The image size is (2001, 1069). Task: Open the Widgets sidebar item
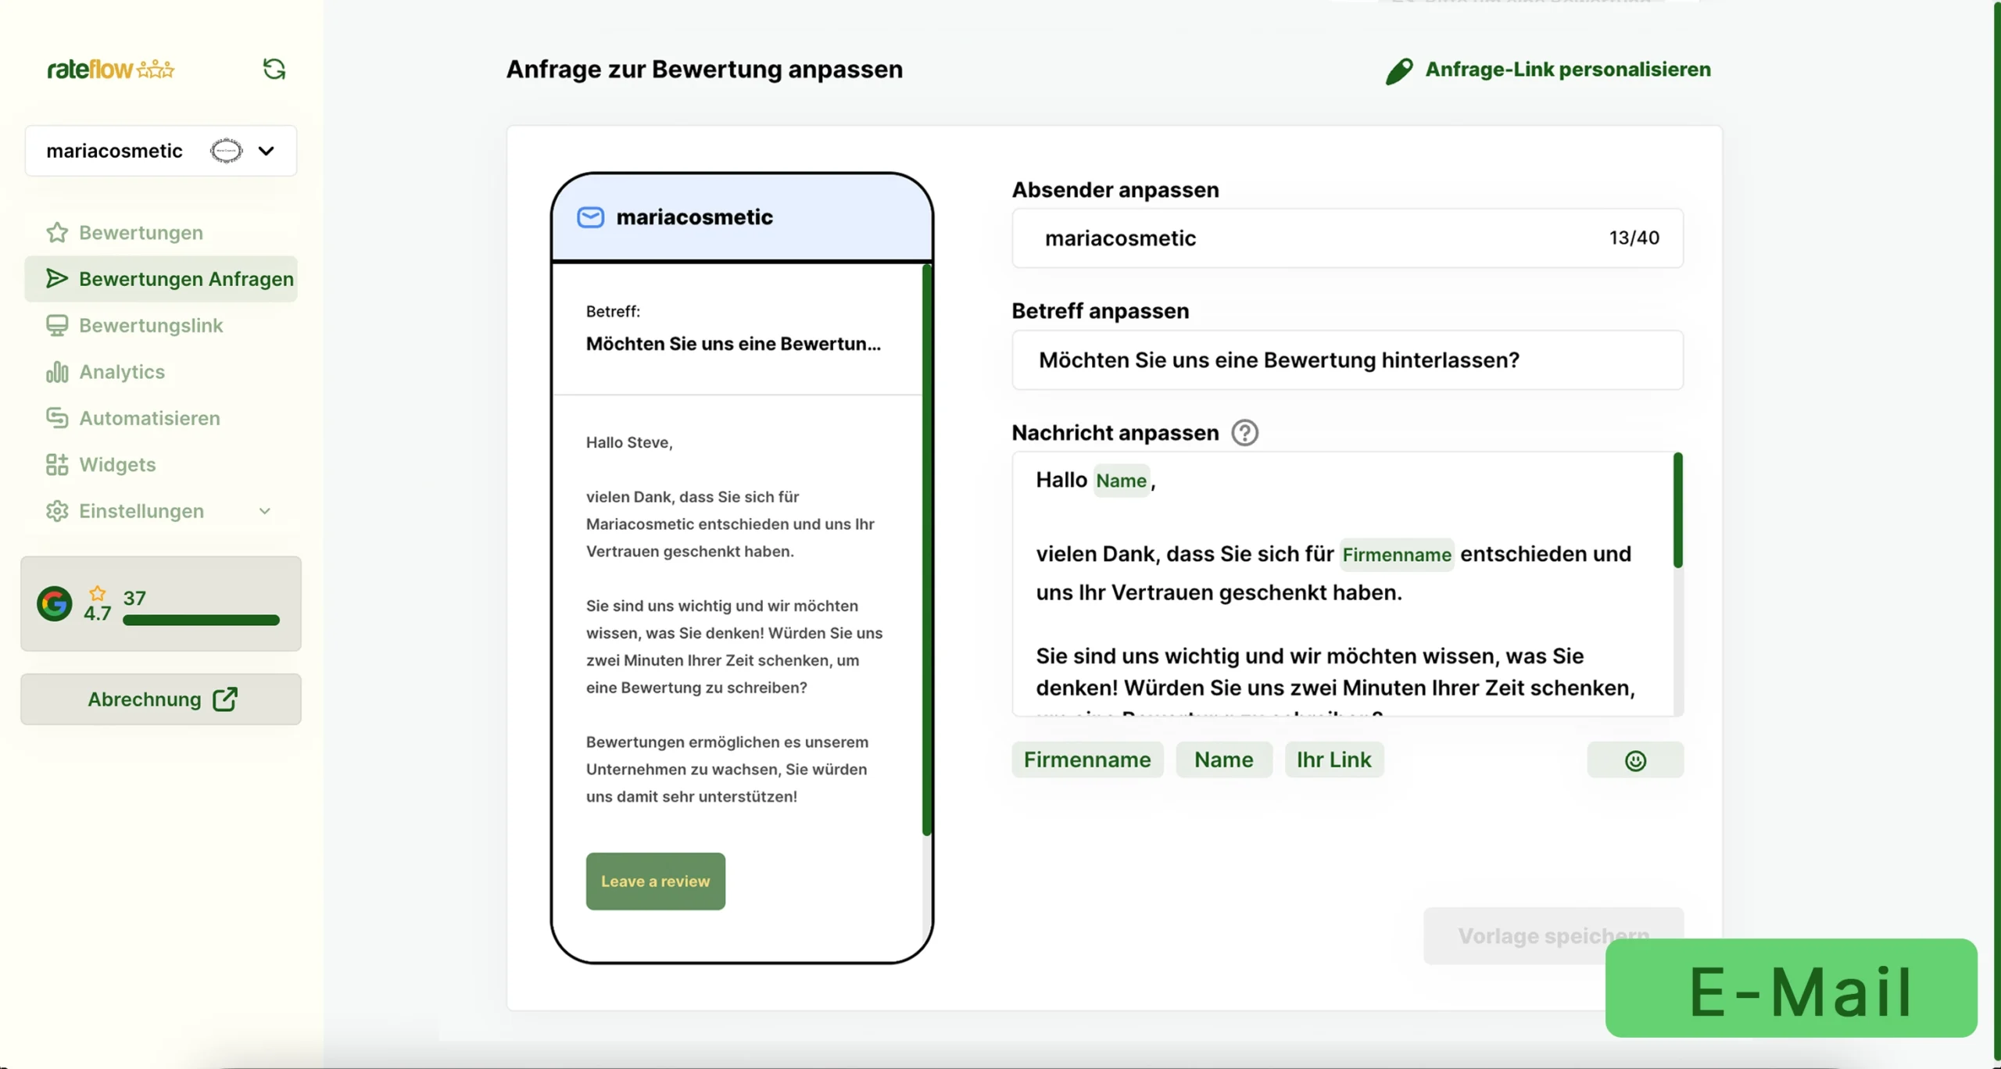(117, 465)
